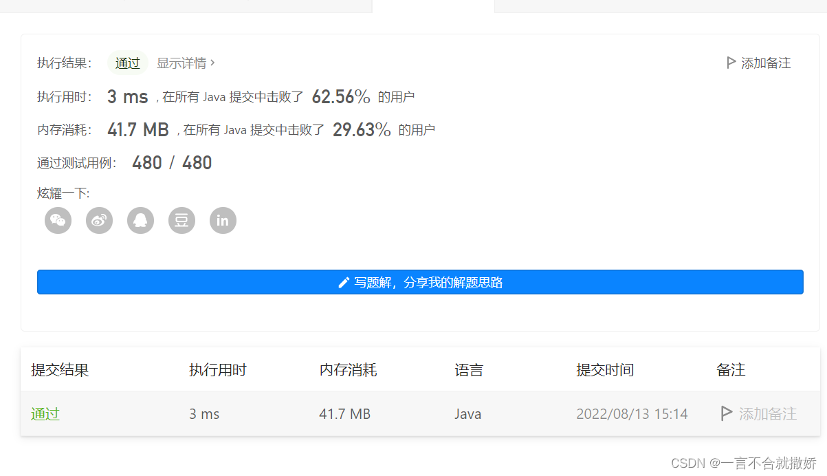Screen dimensions: 827x476
Task: Click the WeChat share icon
Action: pos(58,220)
